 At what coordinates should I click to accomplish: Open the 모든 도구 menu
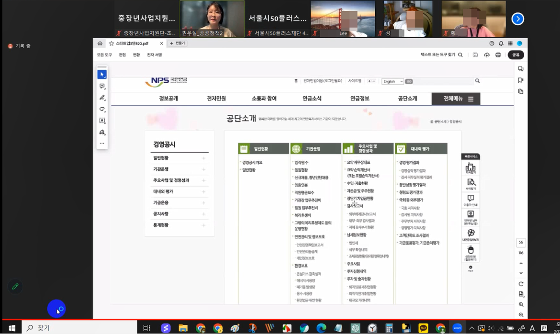[x=104, y=55]
